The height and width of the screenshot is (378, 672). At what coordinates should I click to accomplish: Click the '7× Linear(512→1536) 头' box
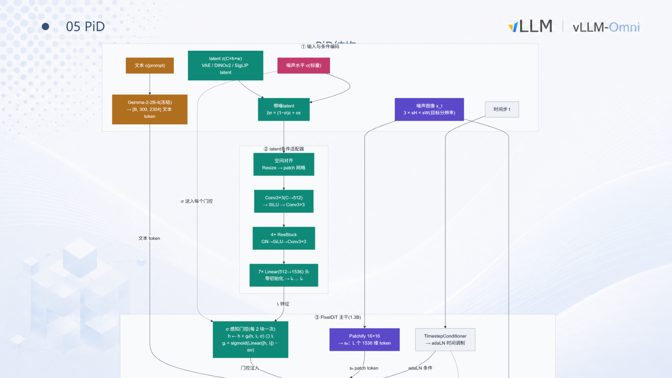point(284,275)
